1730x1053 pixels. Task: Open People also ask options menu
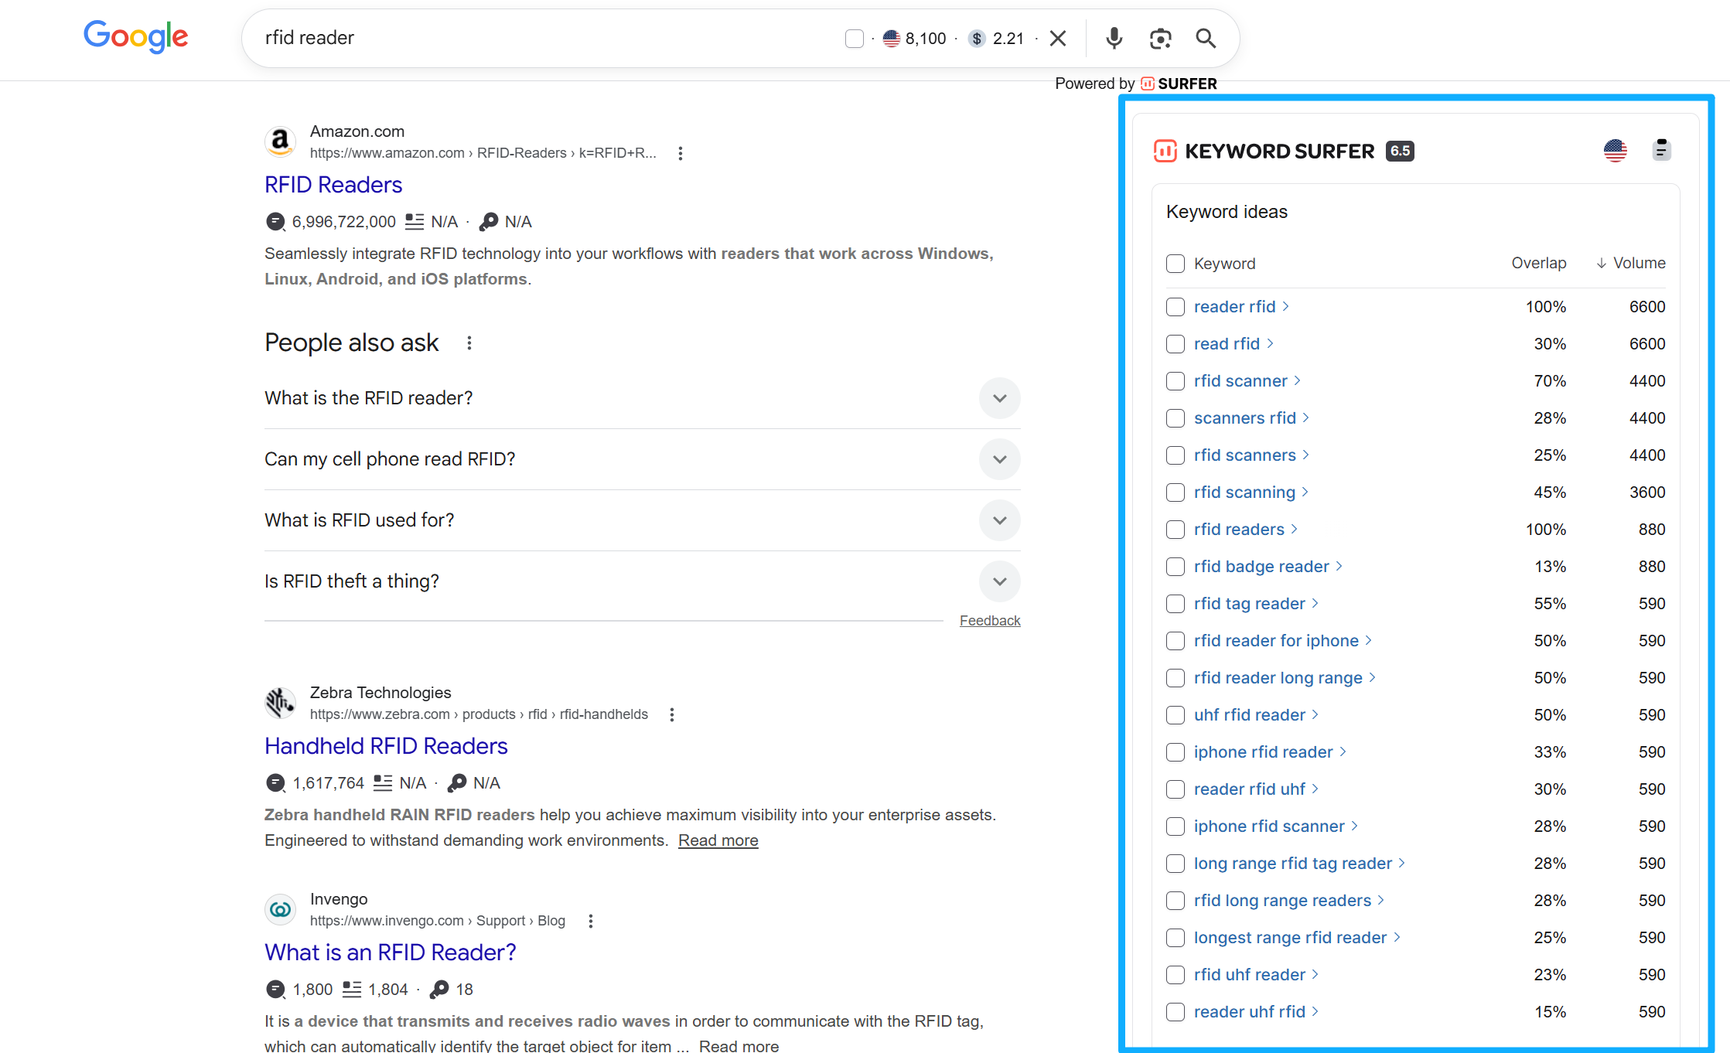pos(469,342)
